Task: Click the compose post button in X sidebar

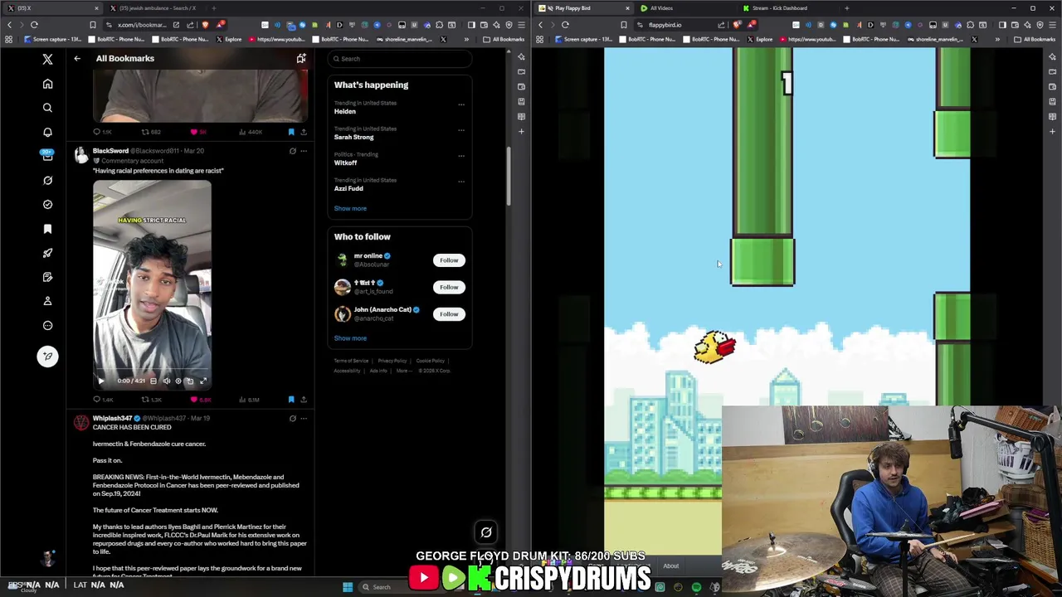Action: (47, 356)
